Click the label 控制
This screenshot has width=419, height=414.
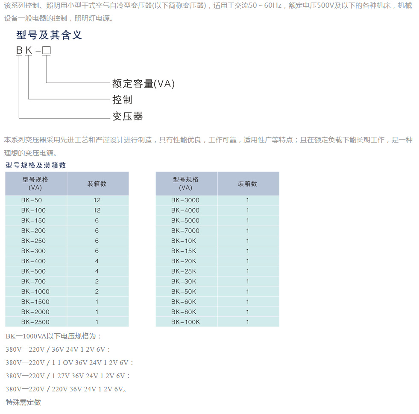[122, 99]
